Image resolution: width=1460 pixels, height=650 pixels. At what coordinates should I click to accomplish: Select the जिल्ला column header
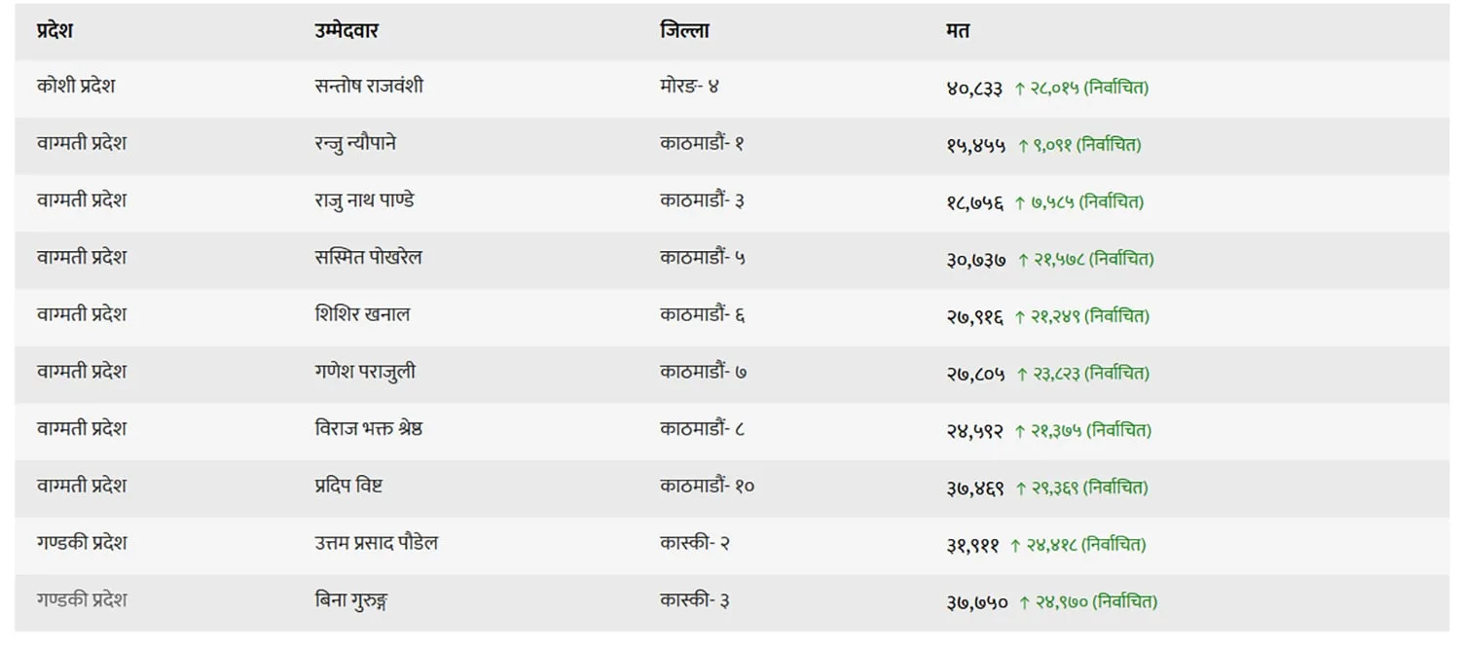pyautogui.click(x=684, y=31)
